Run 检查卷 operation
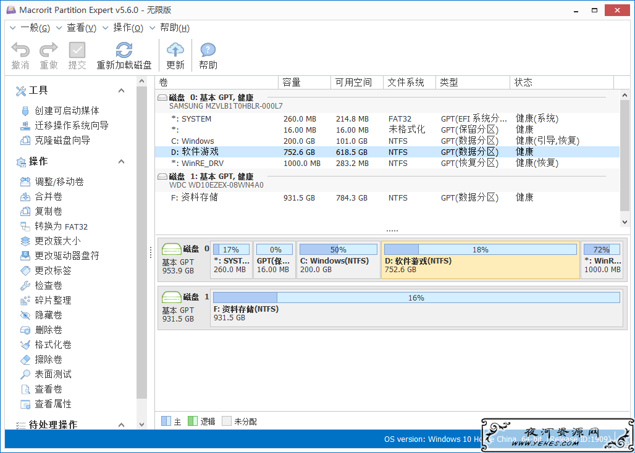Viewport: 635px width, 453px height. (41, 285)
